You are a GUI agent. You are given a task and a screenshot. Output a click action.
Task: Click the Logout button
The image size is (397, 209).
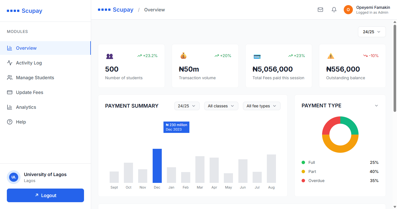[45, 195]
